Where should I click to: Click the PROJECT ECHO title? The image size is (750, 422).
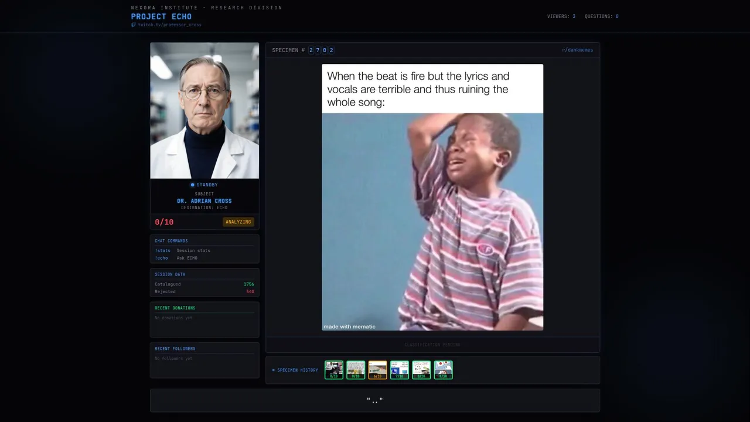(161, 16)
